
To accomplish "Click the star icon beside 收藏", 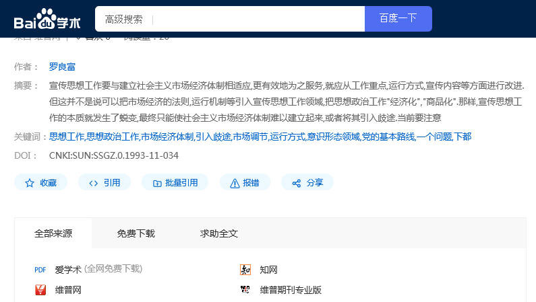I will pyautogui.click(x=29, y=183).
